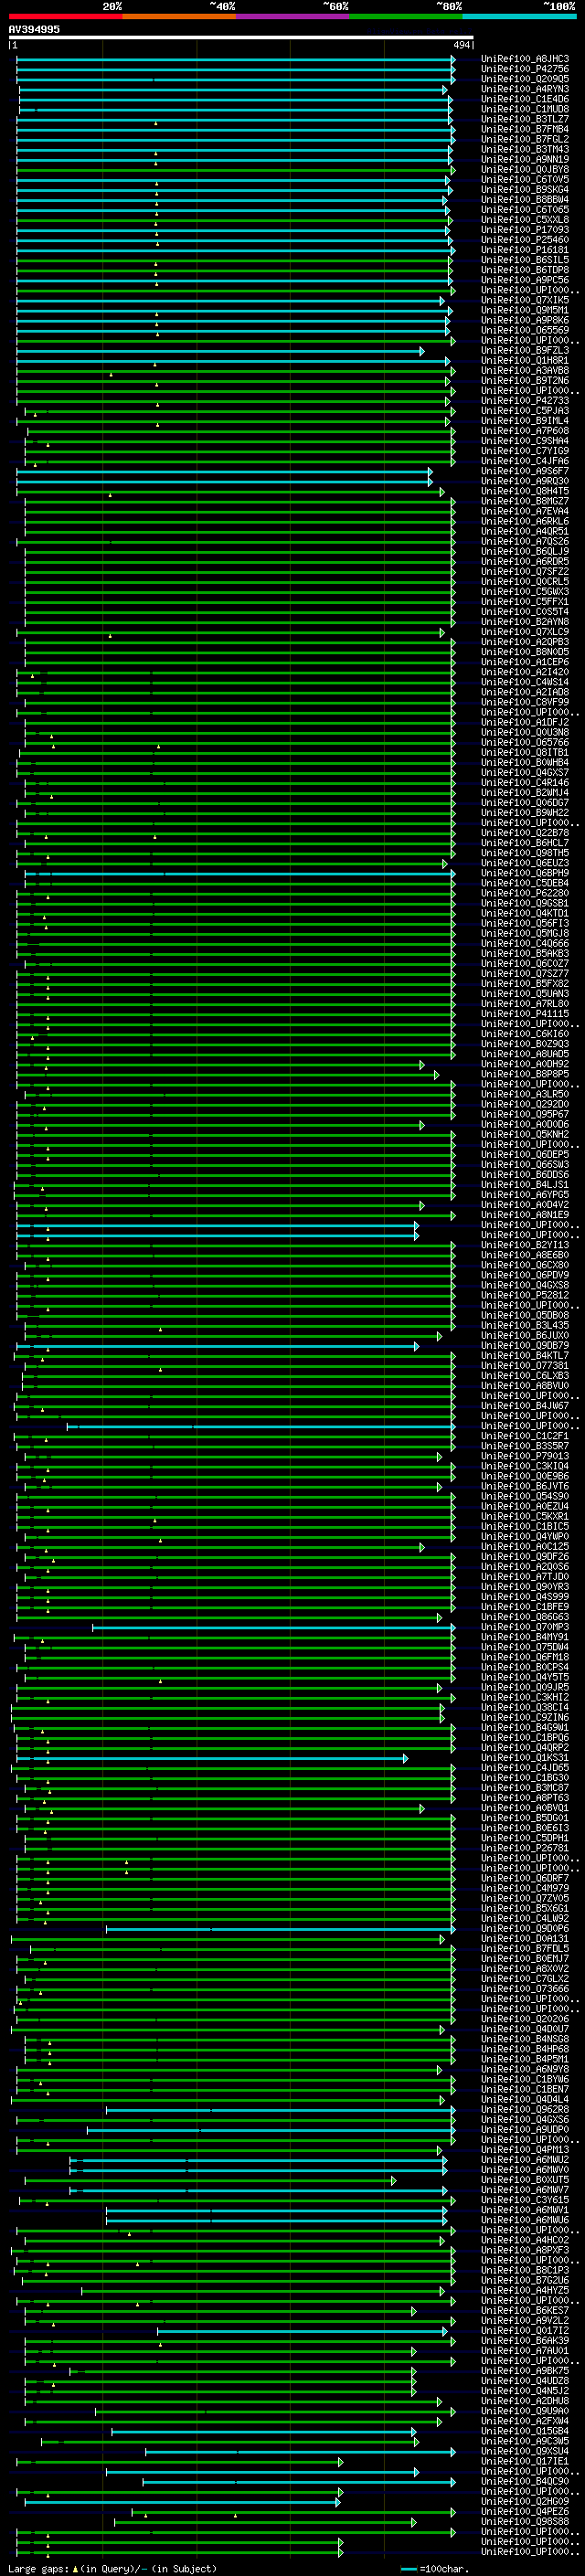This screenshot has width=585, height=2576.
Task: Click the UniRef100_B7FMB4 label
Action: pos(525,129)
